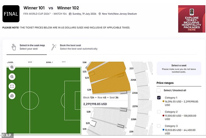
Task: Uncheck the Category 1 checkbox
Action: pos(159,98)
